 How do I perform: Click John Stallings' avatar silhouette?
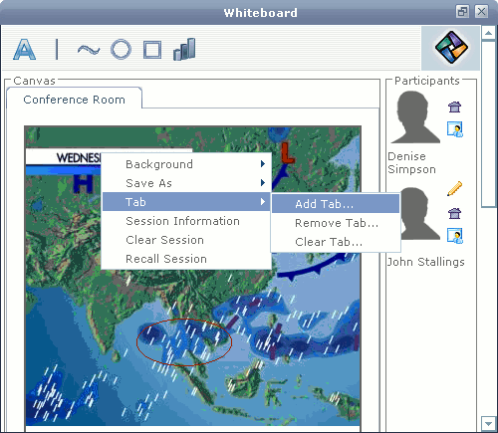[420, 214]
